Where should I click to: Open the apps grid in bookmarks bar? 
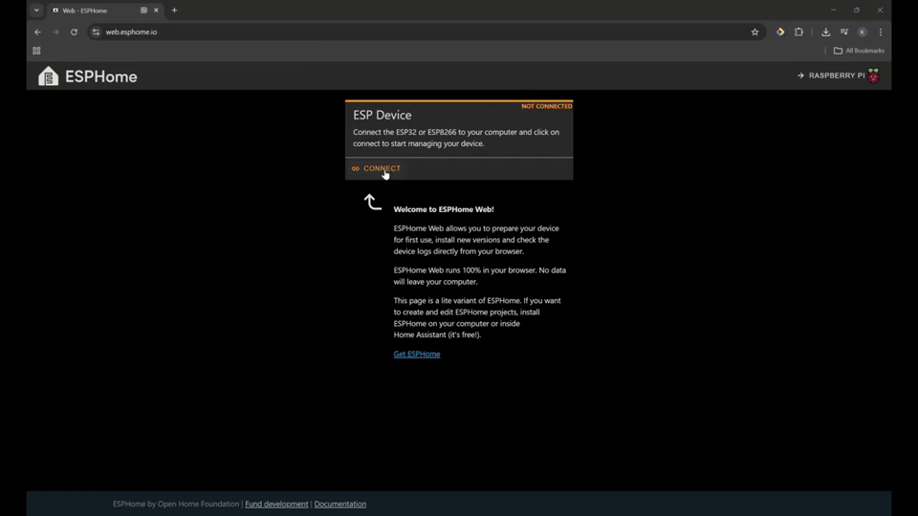(36, 51)
